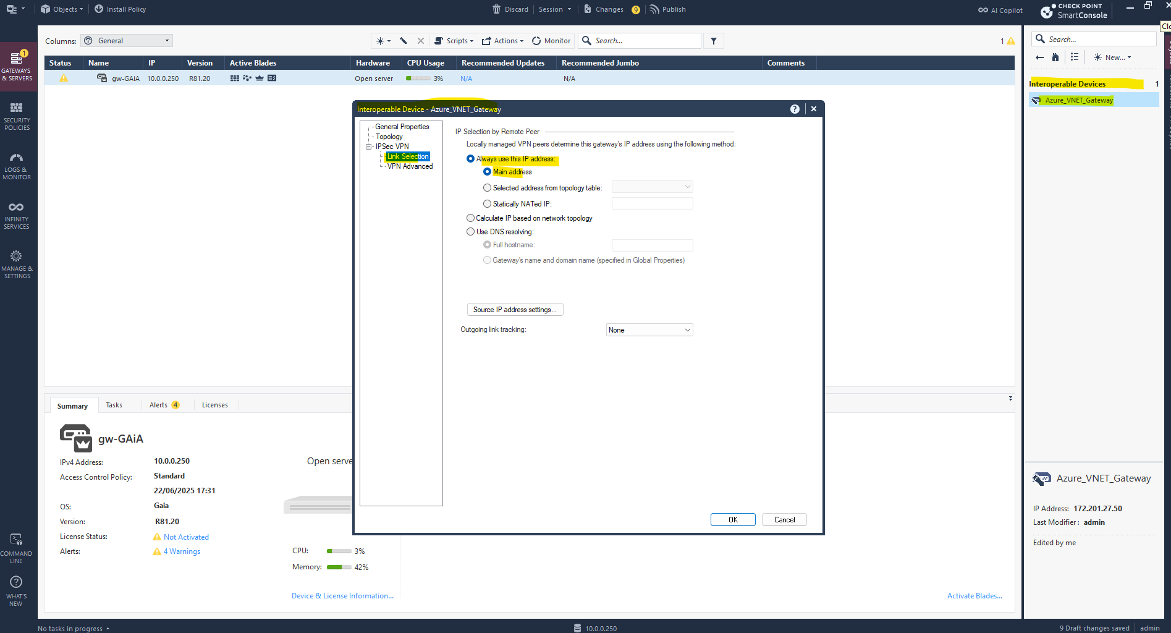Click the objects panel Search field
The image size is (1171, 633).
(x=1094, y=39)
